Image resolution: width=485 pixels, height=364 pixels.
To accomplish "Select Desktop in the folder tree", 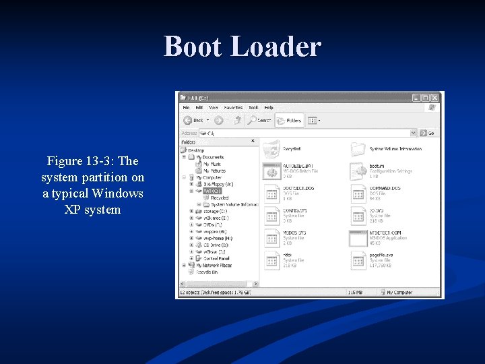I will click(x=196, y=150).
